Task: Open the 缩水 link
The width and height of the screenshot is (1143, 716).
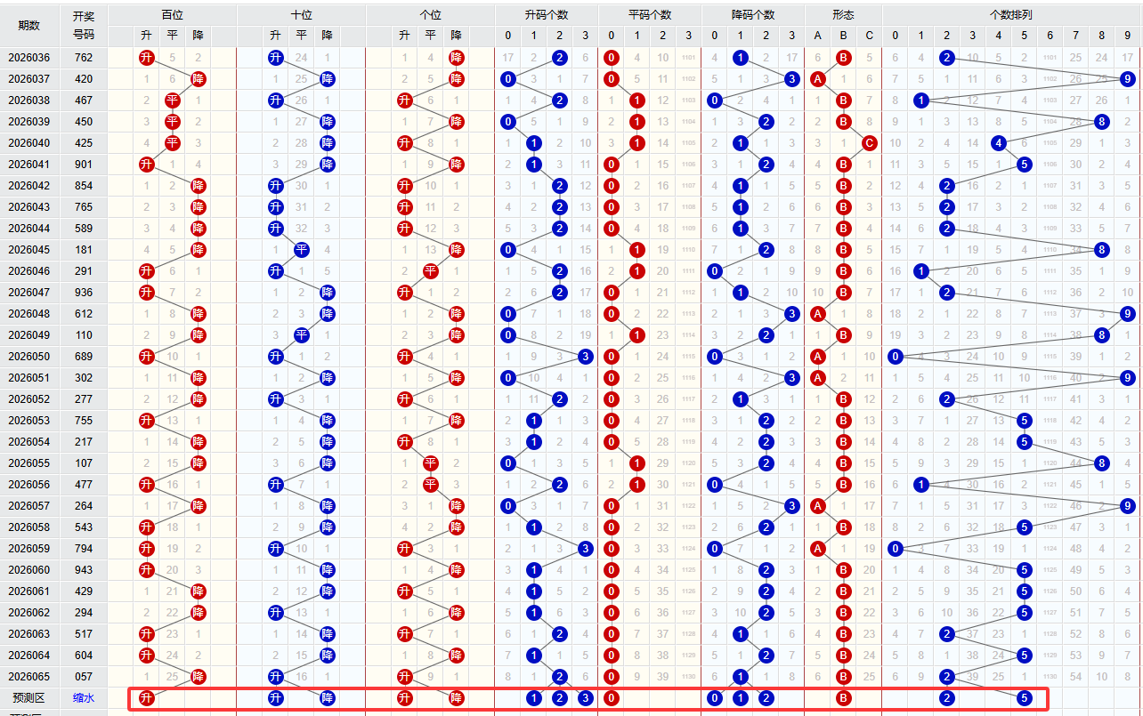Action: click(83, 698)
